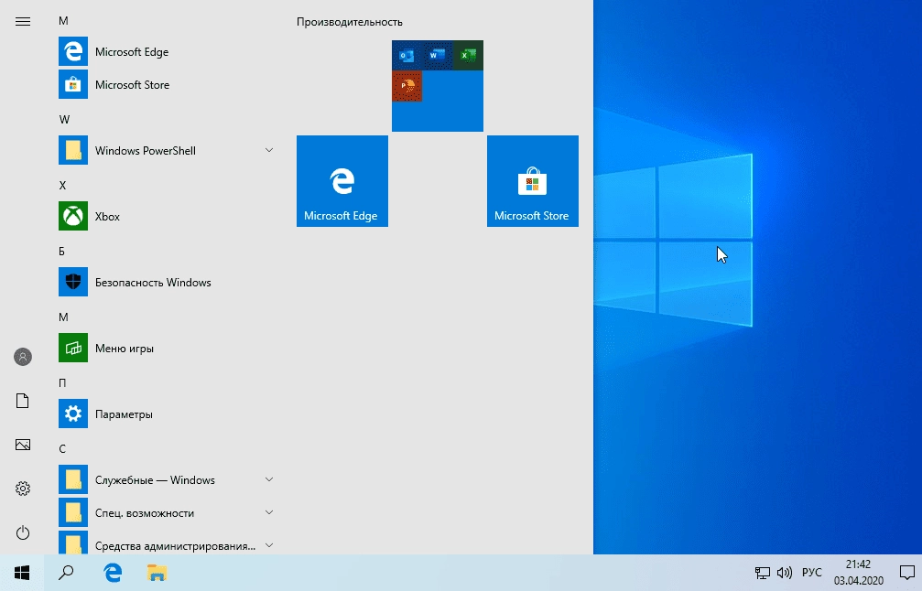Open Documents from the Start sidebar

tap(22, 401)
